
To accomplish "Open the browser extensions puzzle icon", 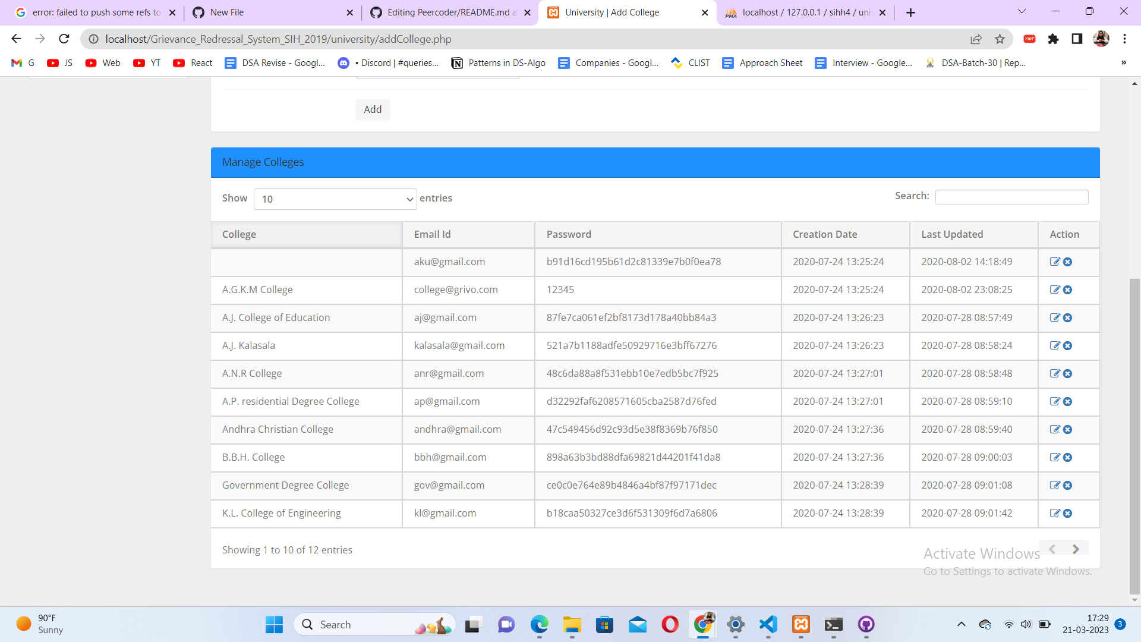I will (1054, 39).
